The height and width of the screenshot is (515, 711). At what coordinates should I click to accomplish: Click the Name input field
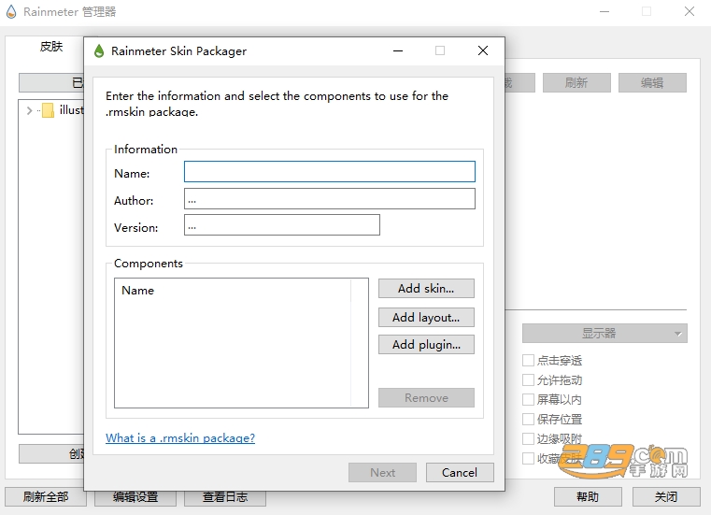pyautogui.click(x=329, y=172)
